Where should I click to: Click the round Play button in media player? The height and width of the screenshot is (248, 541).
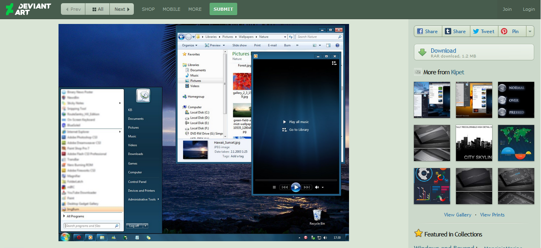[296, 187]
